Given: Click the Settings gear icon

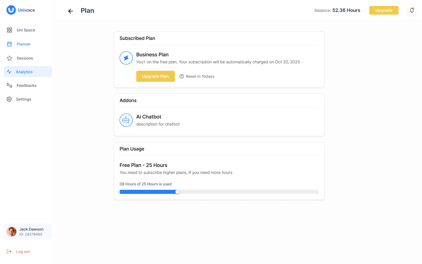Looking at the screenshot, I should (x=9, y=99).
